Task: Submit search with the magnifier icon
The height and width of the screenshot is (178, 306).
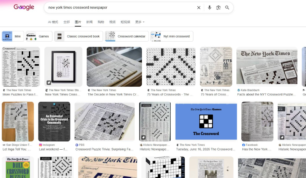Action: 227,8
